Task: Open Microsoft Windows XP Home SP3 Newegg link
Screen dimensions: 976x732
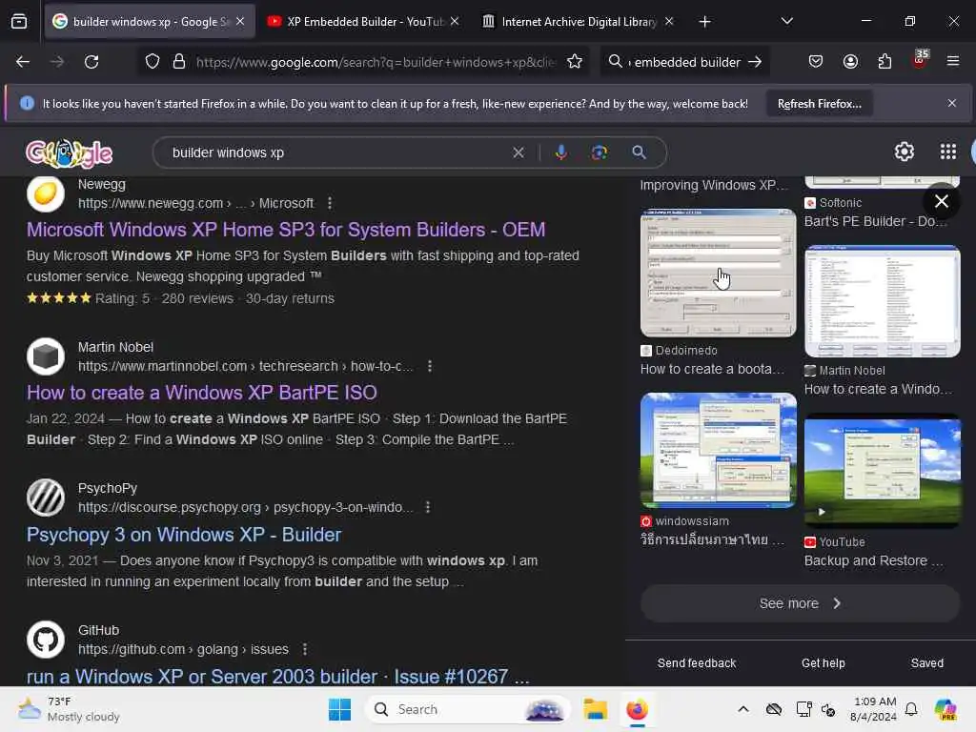Action: click(x=286, y=230)
